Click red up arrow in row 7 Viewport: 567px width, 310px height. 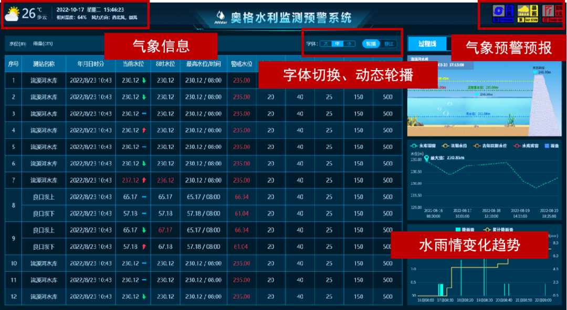click(144, 180)
